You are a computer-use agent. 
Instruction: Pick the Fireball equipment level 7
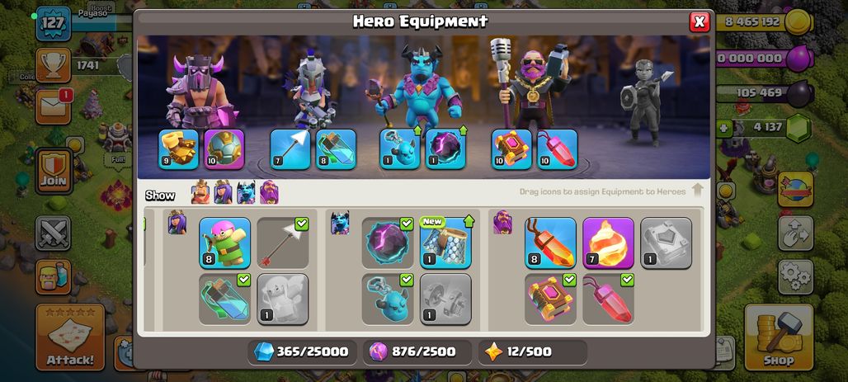coord(609,243)
